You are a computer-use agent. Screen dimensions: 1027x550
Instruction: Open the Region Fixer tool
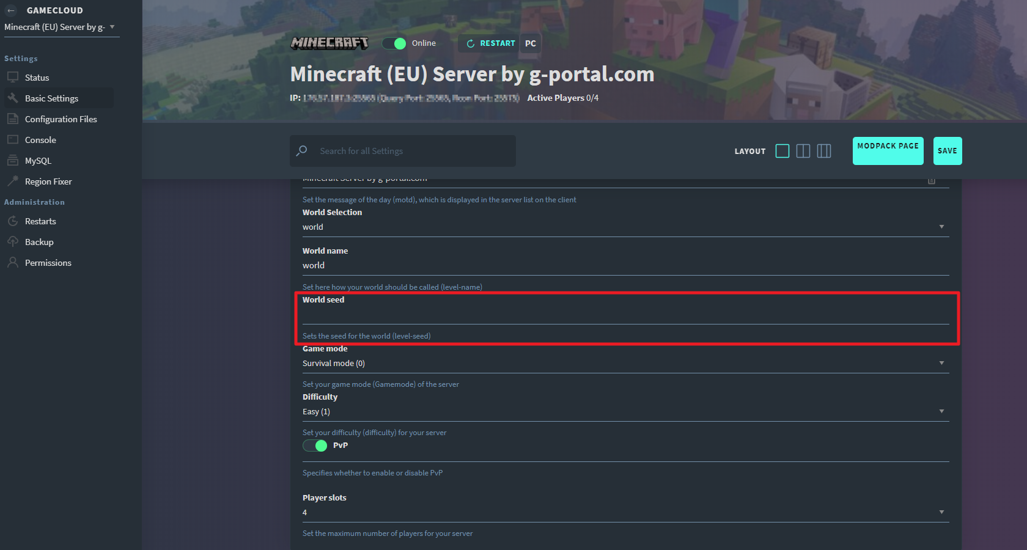(x=13, y=181)
